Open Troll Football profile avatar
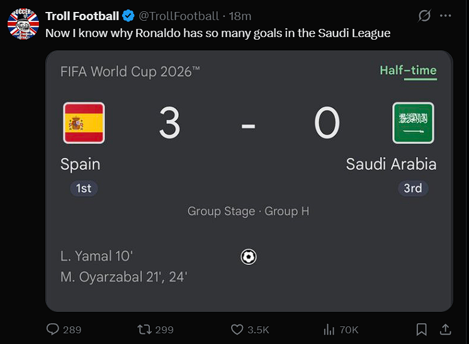The image size is (469, 344). click(23, 24)
